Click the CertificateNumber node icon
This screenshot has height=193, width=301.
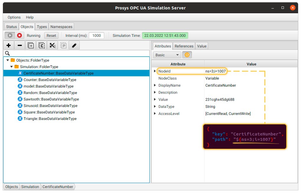[20, 73]
